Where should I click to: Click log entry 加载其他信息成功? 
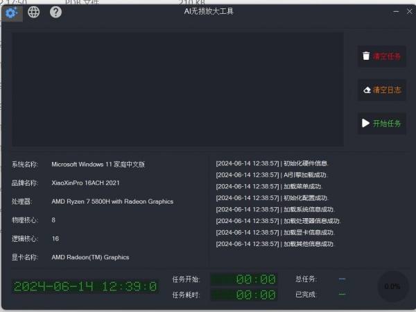click(x=275, y=244)
